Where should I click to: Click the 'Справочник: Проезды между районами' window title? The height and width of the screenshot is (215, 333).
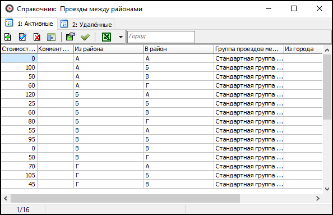[80, 9]
